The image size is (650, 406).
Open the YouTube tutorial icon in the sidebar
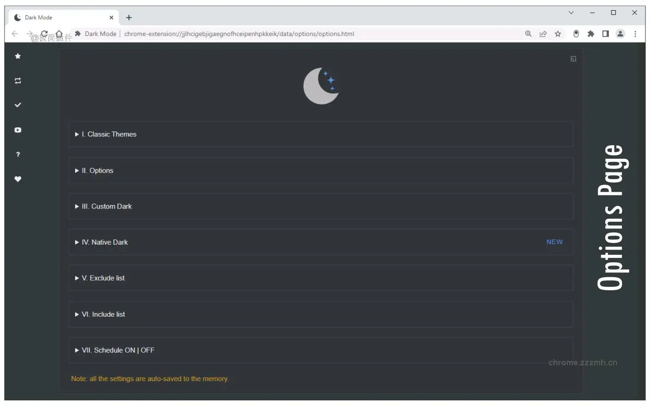click(x=18, y=130)
